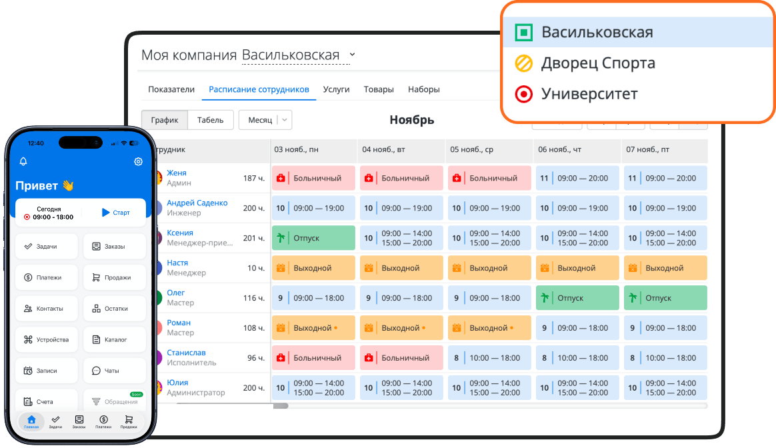Open Записи tile on phone
Viewport: 776px width, 448px height.
[x=47, y=370]
